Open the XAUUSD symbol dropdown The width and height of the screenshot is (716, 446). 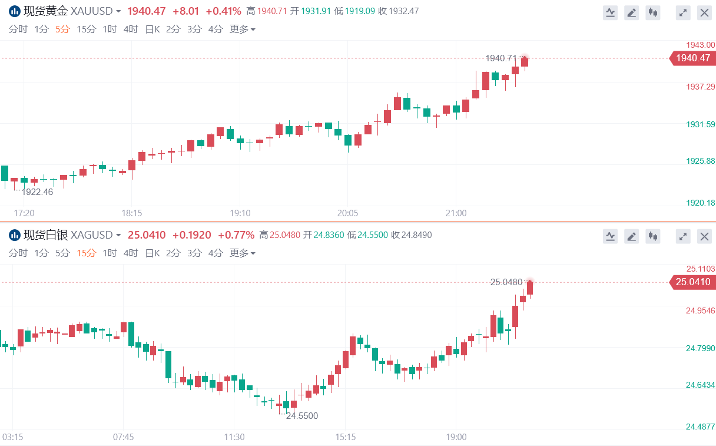click(118, 11)
